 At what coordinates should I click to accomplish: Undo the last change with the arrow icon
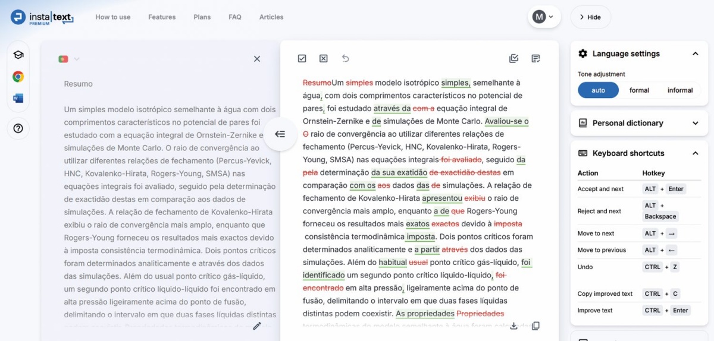point(345,58)
